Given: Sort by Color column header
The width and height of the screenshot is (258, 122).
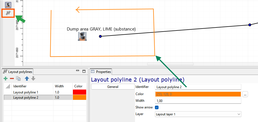Looking at the screenshot, I should pyautogui.click(x=79, y=86).
